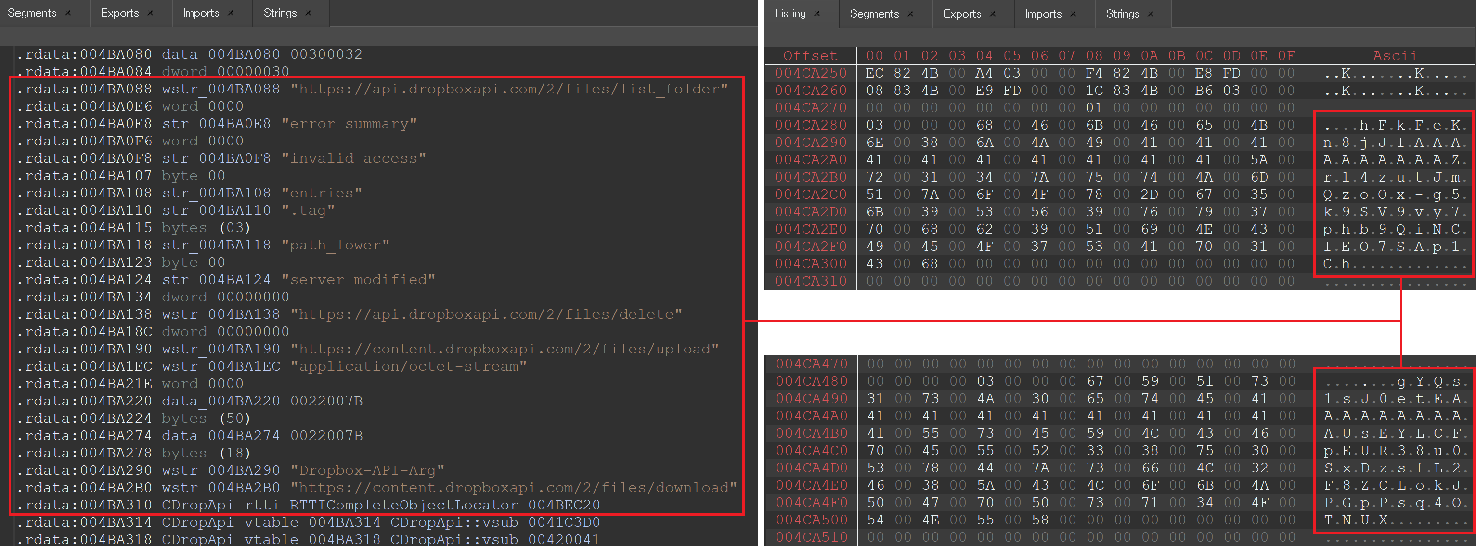
Task: Close the Imports tab in the hex view panel
Action: (x=1073, y=14)
